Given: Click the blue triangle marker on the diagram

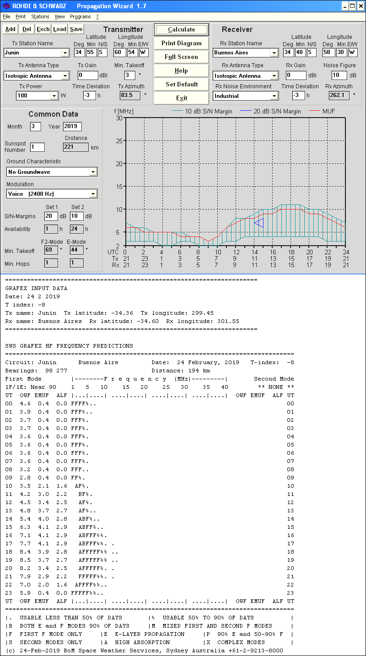Looking at the screenshot, I should point(258,223).
